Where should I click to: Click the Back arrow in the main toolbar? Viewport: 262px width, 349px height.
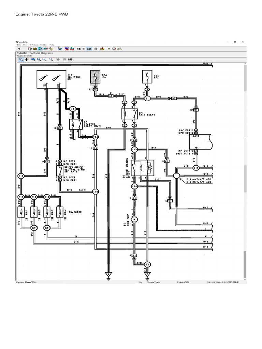19,49
